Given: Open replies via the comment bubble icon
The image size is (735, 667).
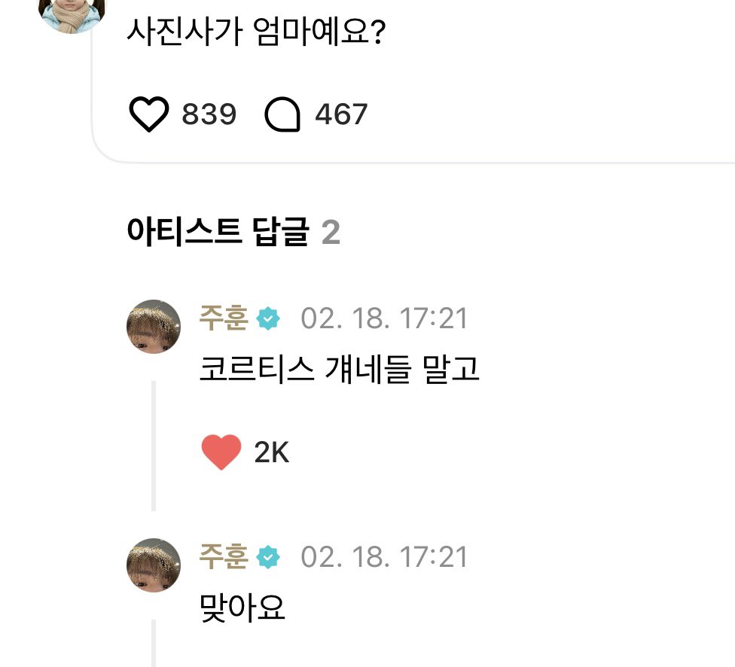Looking at the screenshot, I should (x=283, y=115).
